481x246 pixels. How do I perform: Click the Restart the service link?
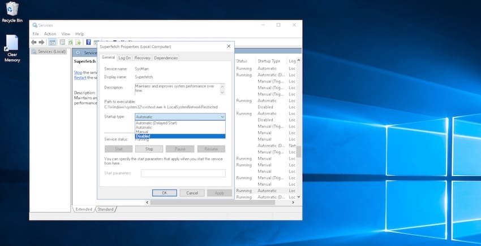[x=80, y=78]
